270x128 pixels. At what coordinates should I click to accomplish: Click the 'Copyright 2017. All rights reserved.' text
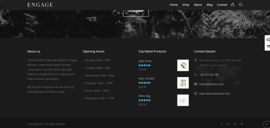pyautogui.click(x=46, y=124)
